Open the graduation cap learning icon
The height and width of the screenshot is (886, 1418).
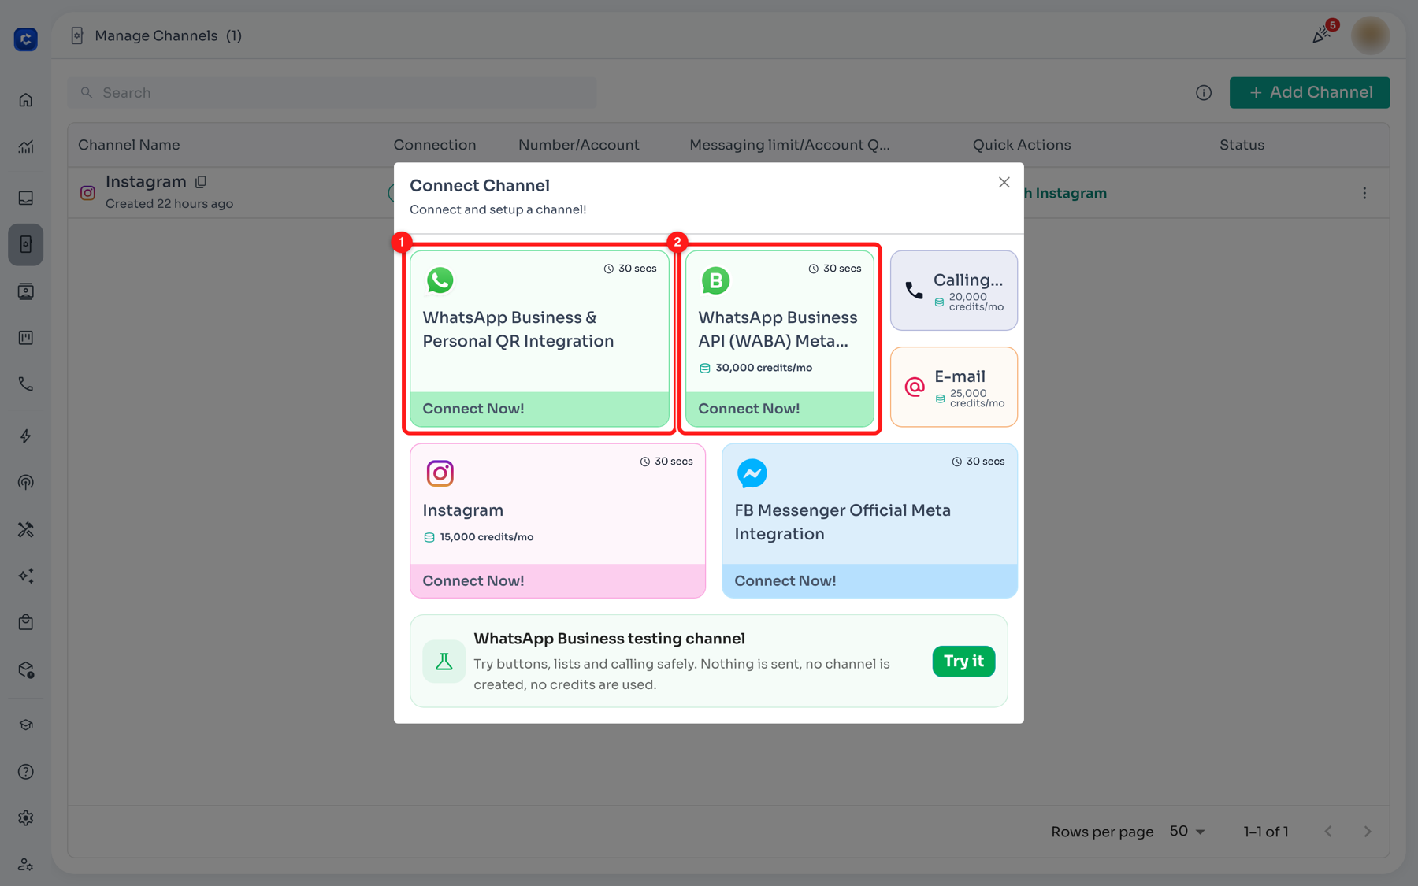(x=26, y=725)
